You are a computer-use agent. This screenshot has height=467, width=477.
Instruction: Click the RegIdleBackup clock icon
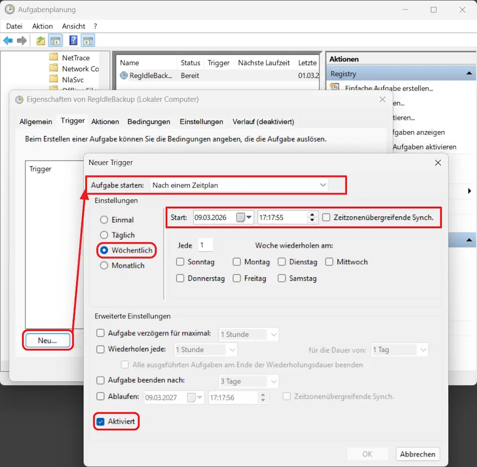tap(125, 75)
